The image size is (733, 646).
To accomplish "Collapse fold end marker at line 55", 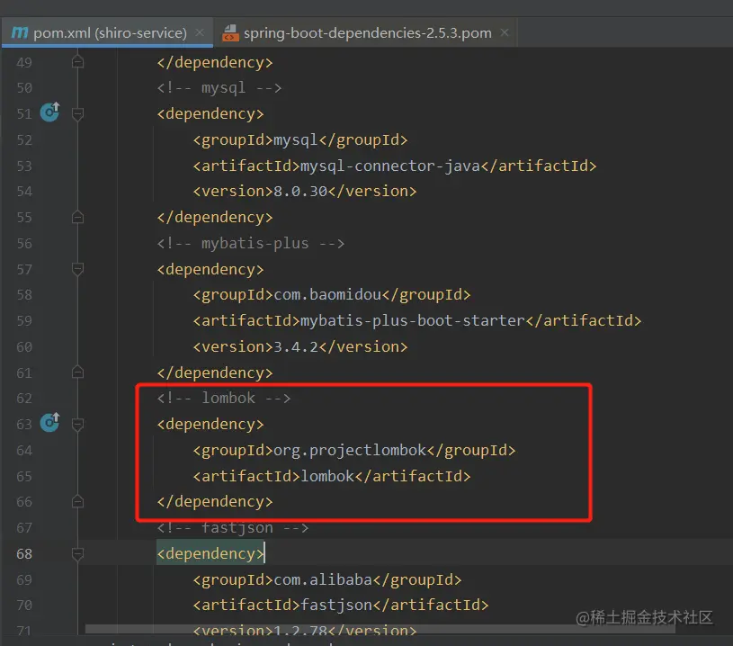I will (78, 217).
